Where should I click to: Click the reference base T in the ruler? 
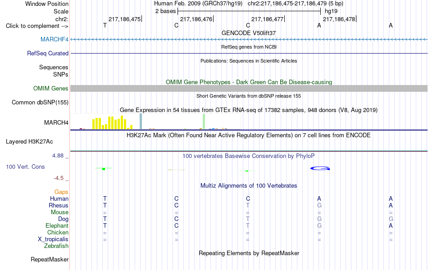pos(105,25)
